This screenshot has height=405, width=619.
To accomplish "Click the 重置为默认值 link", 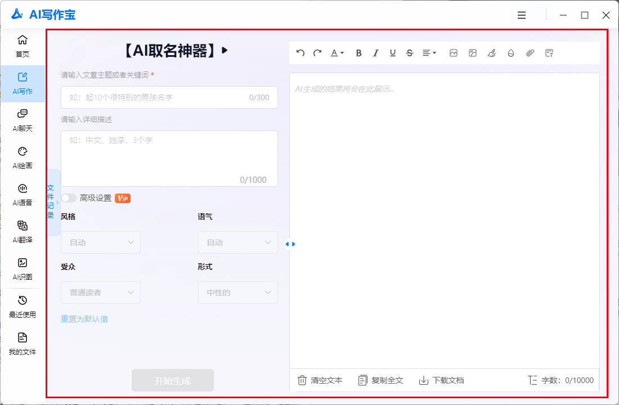I will click(84, 319).
